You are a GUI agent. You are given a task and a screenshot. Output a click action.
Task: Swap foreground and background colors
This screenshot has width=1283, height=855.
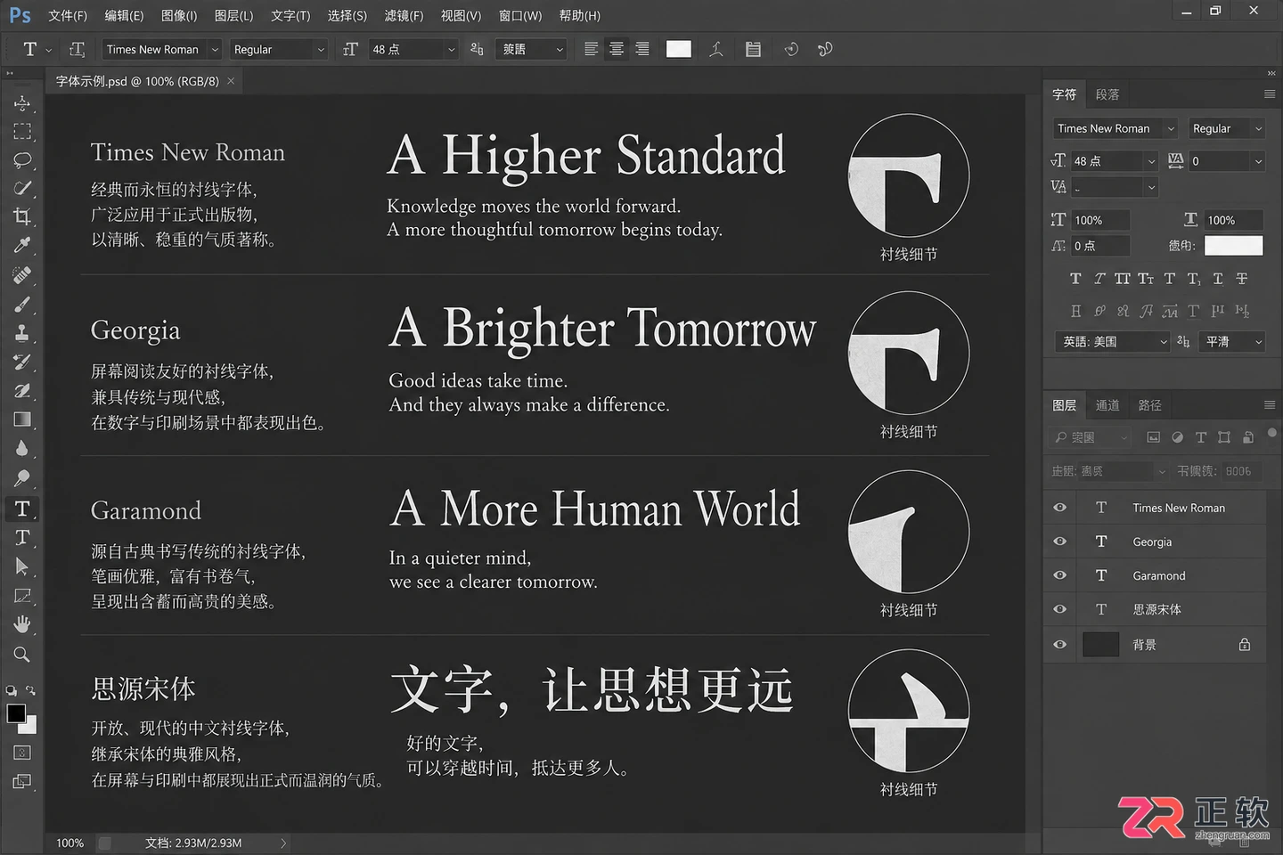tap(31, 690)
